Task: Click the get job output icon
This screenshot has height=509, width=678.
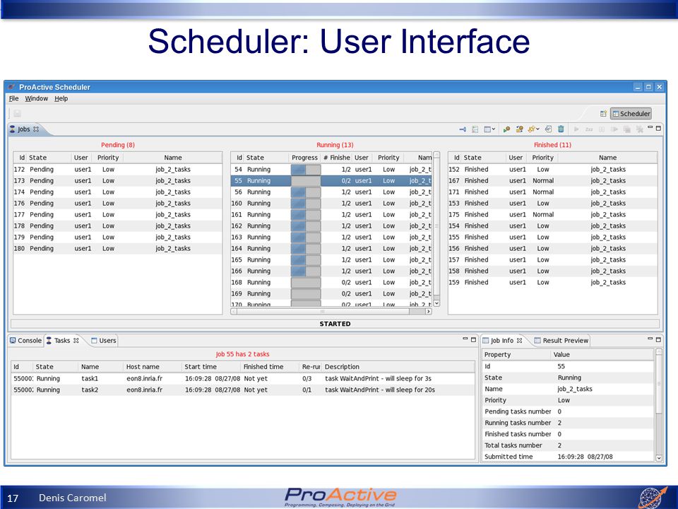Action: 548,129
